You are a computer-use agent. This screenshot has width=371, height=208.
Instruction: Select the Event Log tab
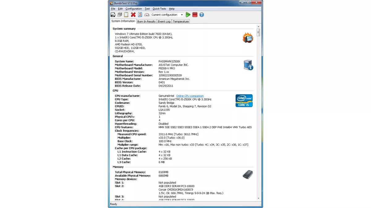tap(164, 21)
